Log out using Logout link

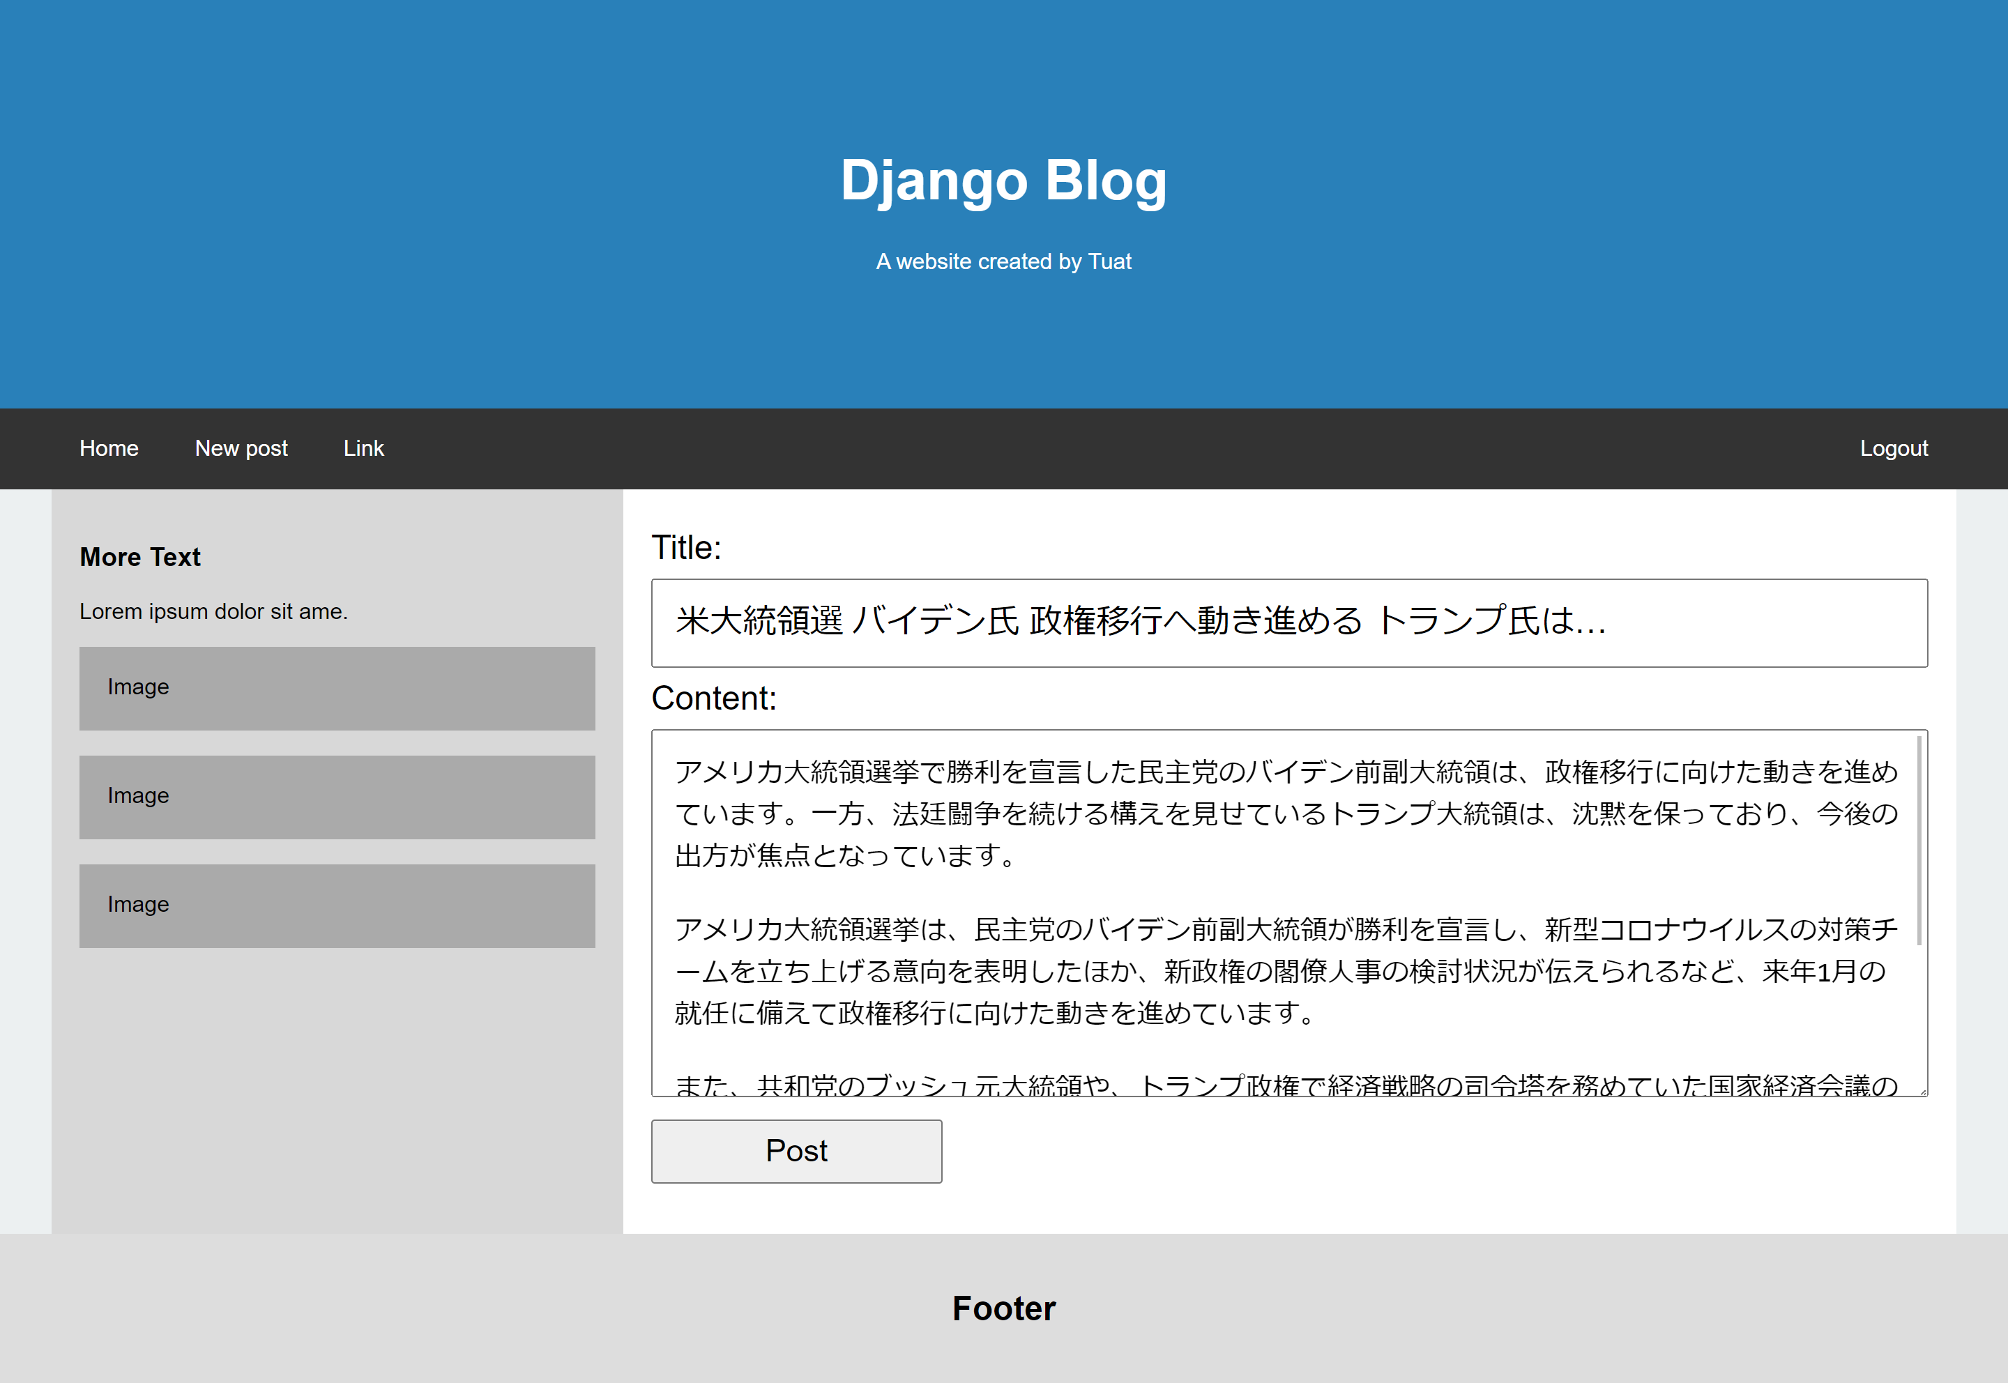coord(1894,448)
